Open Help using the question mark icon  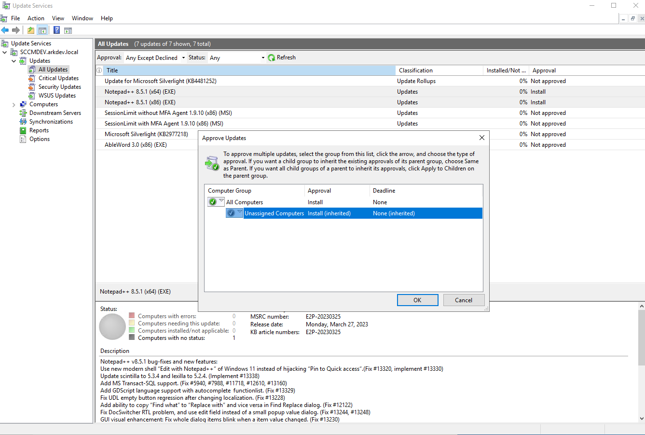[56, 30]
